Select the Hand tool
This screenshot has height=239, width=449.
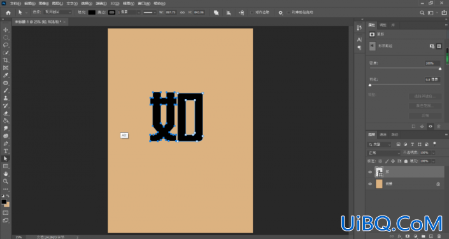pyautogui.click(x=6, y=174)
